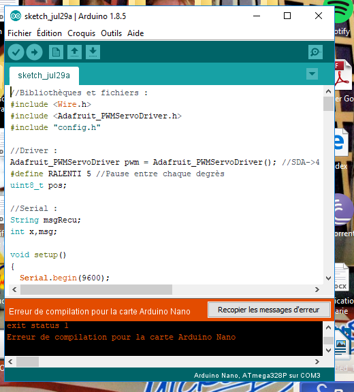Open the tab options dropdown arrow
This screenshot has height=392, width=354.
click(x=312, y=73)
